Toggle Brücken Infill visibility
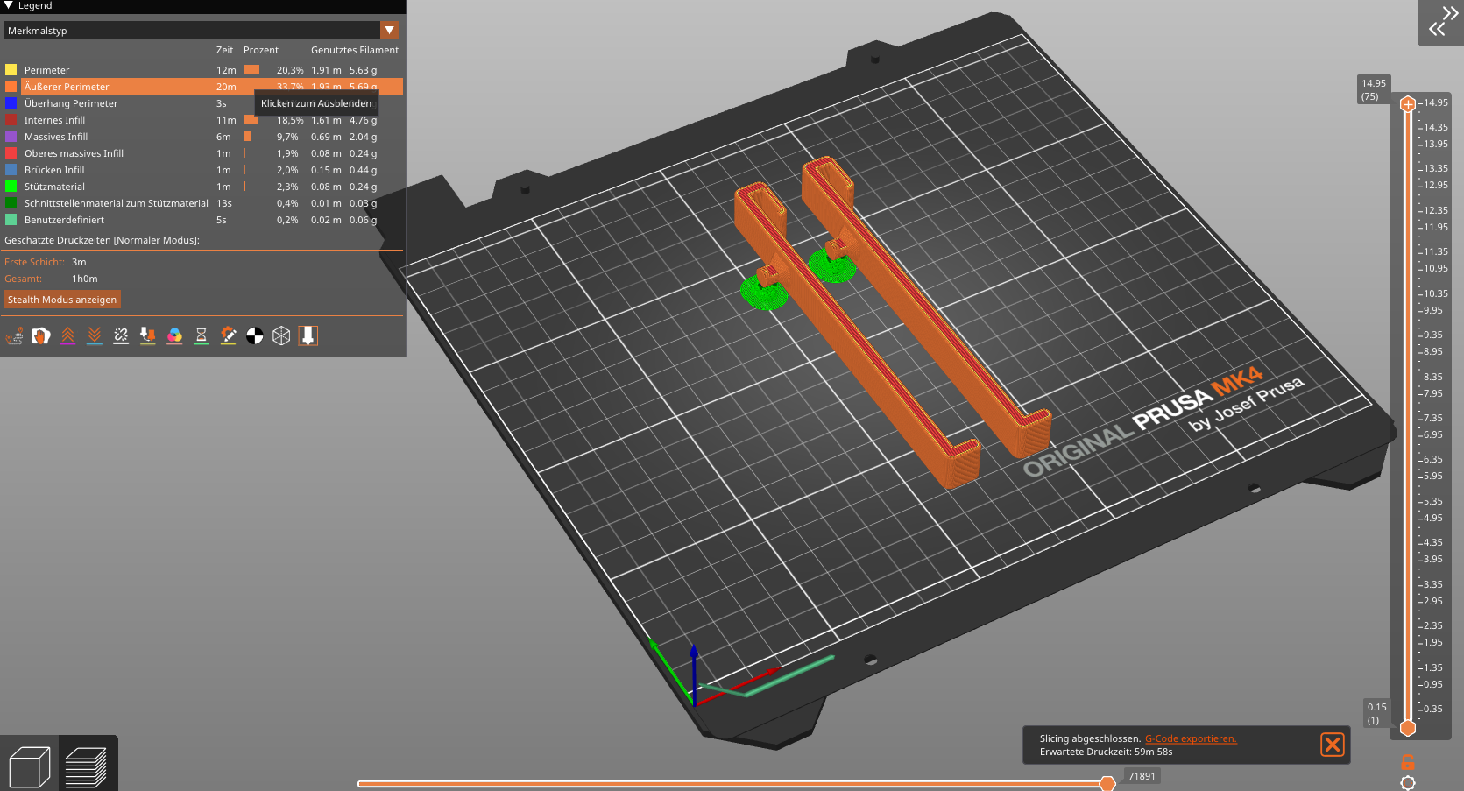1464x791 pixels. pyautogui.click(x=203, y=170)
